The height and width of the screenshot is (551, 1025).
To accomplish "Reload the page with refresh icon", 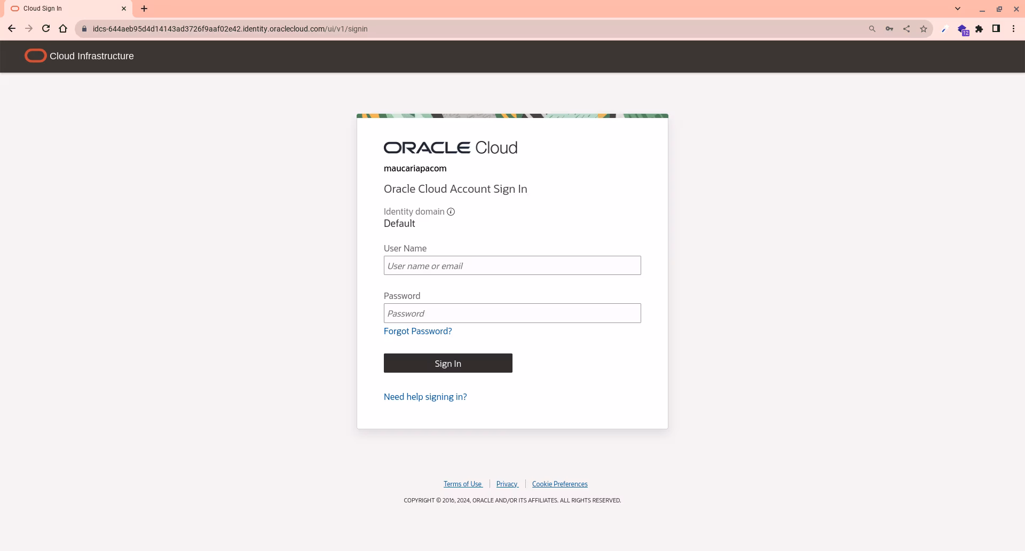I will (x=46, y=29).
